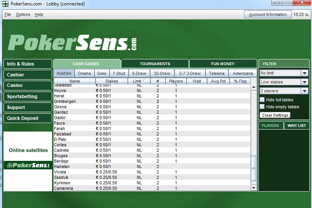Sort by the Stakes column header
Image resolution: width=312 pixels, height=208 pixels.
[x=112, y=81]
